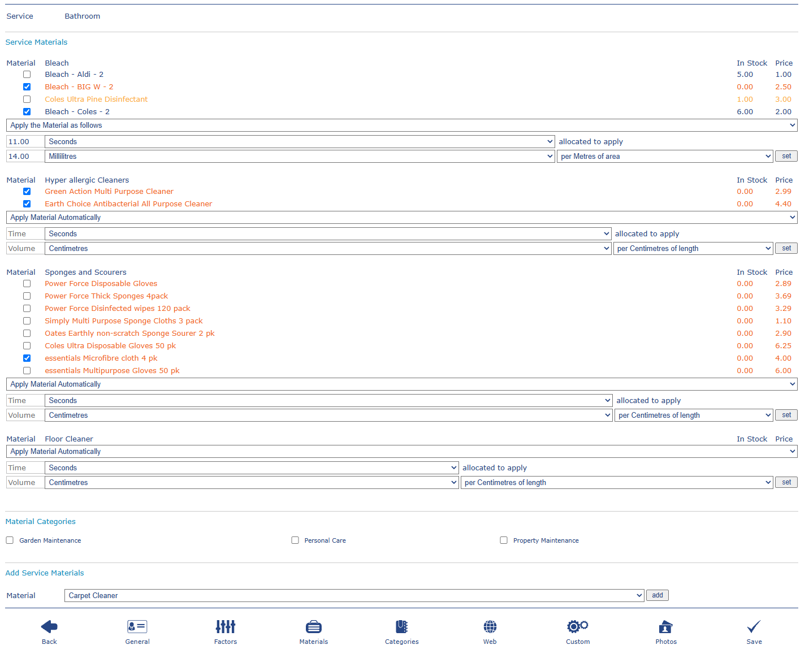Click set button for Bleach material

(786, 156)
